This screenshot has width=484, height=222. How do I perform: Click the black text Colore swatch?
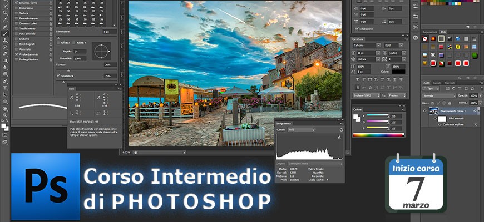tap(398, 72)
